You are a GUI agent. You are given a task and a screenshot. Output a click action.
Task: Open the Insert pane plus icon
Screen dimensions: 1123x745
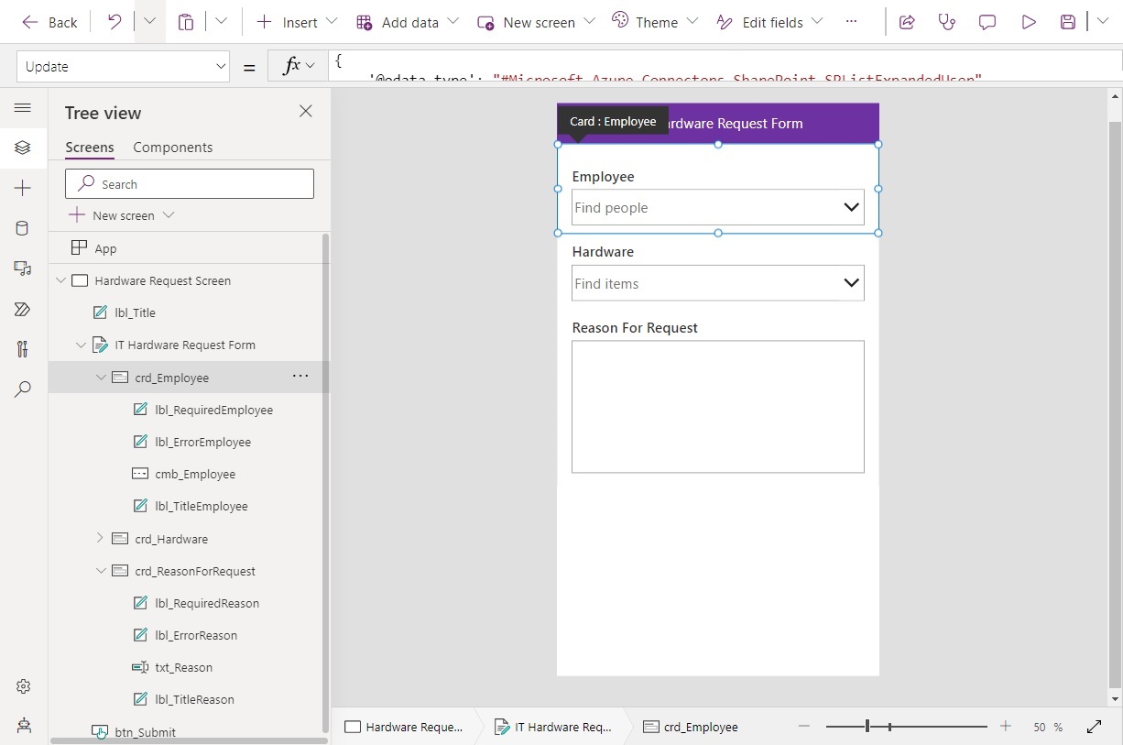(23, 188)
